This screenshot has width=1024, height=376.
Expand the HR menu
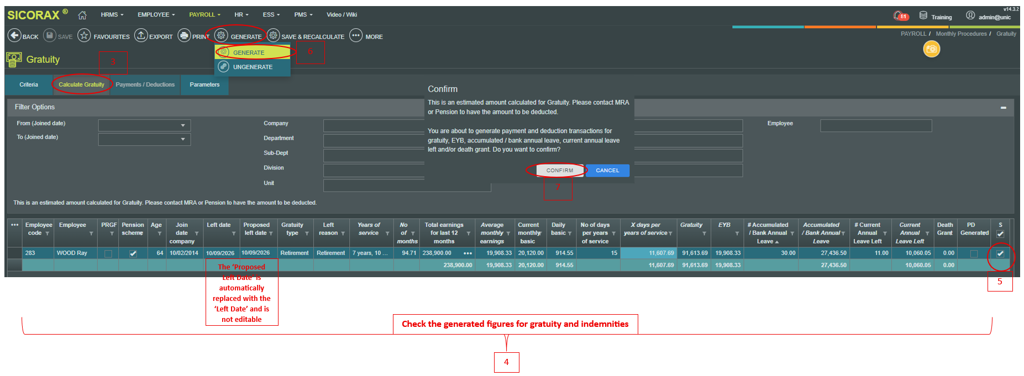241,14
